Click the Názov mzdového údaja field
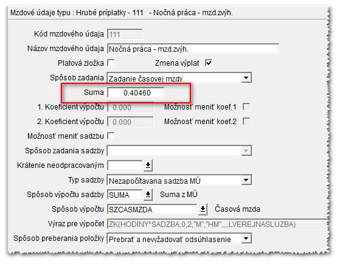 point(193,49)
